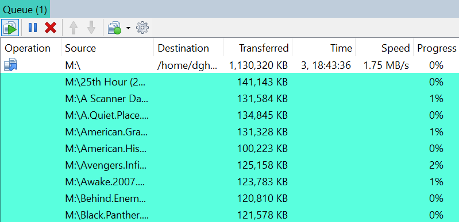Move the queue item up with the up arrow
Screen dimensions: 459x222
click(73, 28)
